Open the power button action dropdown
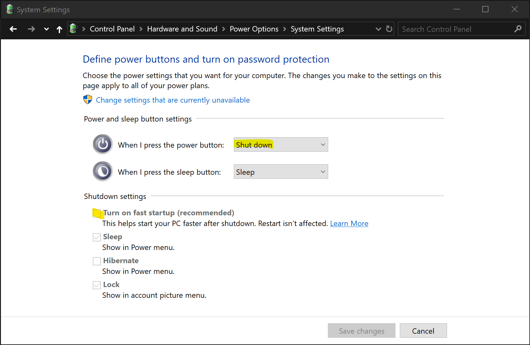This screenshot has height=345, width=530. tap(281, 144)
